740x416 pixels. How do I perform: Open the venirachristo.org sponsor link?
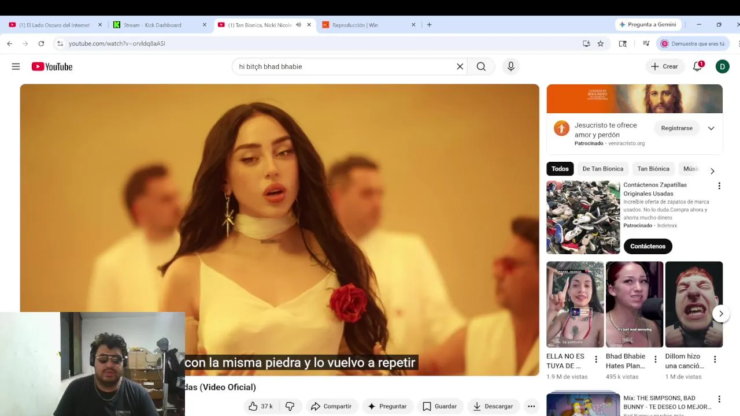(x=626, y=143)
